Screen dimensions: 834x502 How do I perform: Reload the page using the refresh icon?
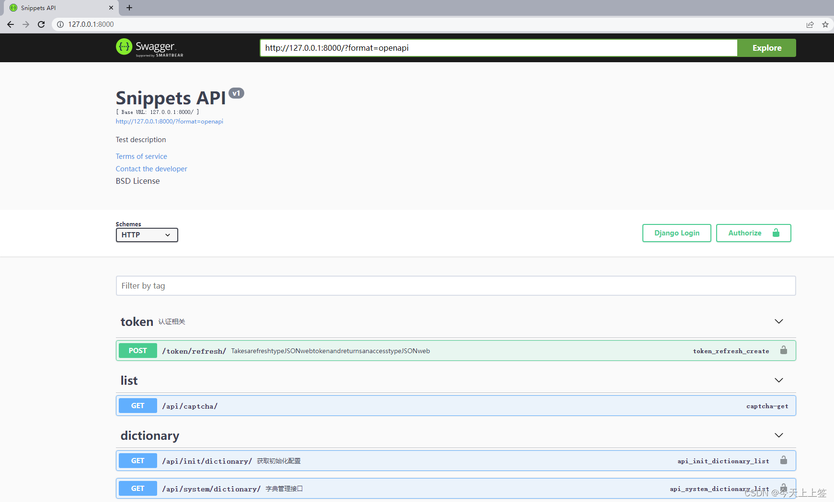tap(41, 24)
